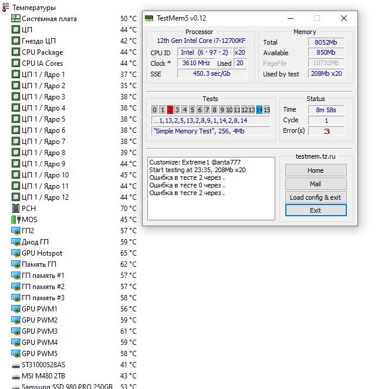
Task: Click processor name 12th Gen Intel Core i7-12700KF
Action: [x=201, y=41]
